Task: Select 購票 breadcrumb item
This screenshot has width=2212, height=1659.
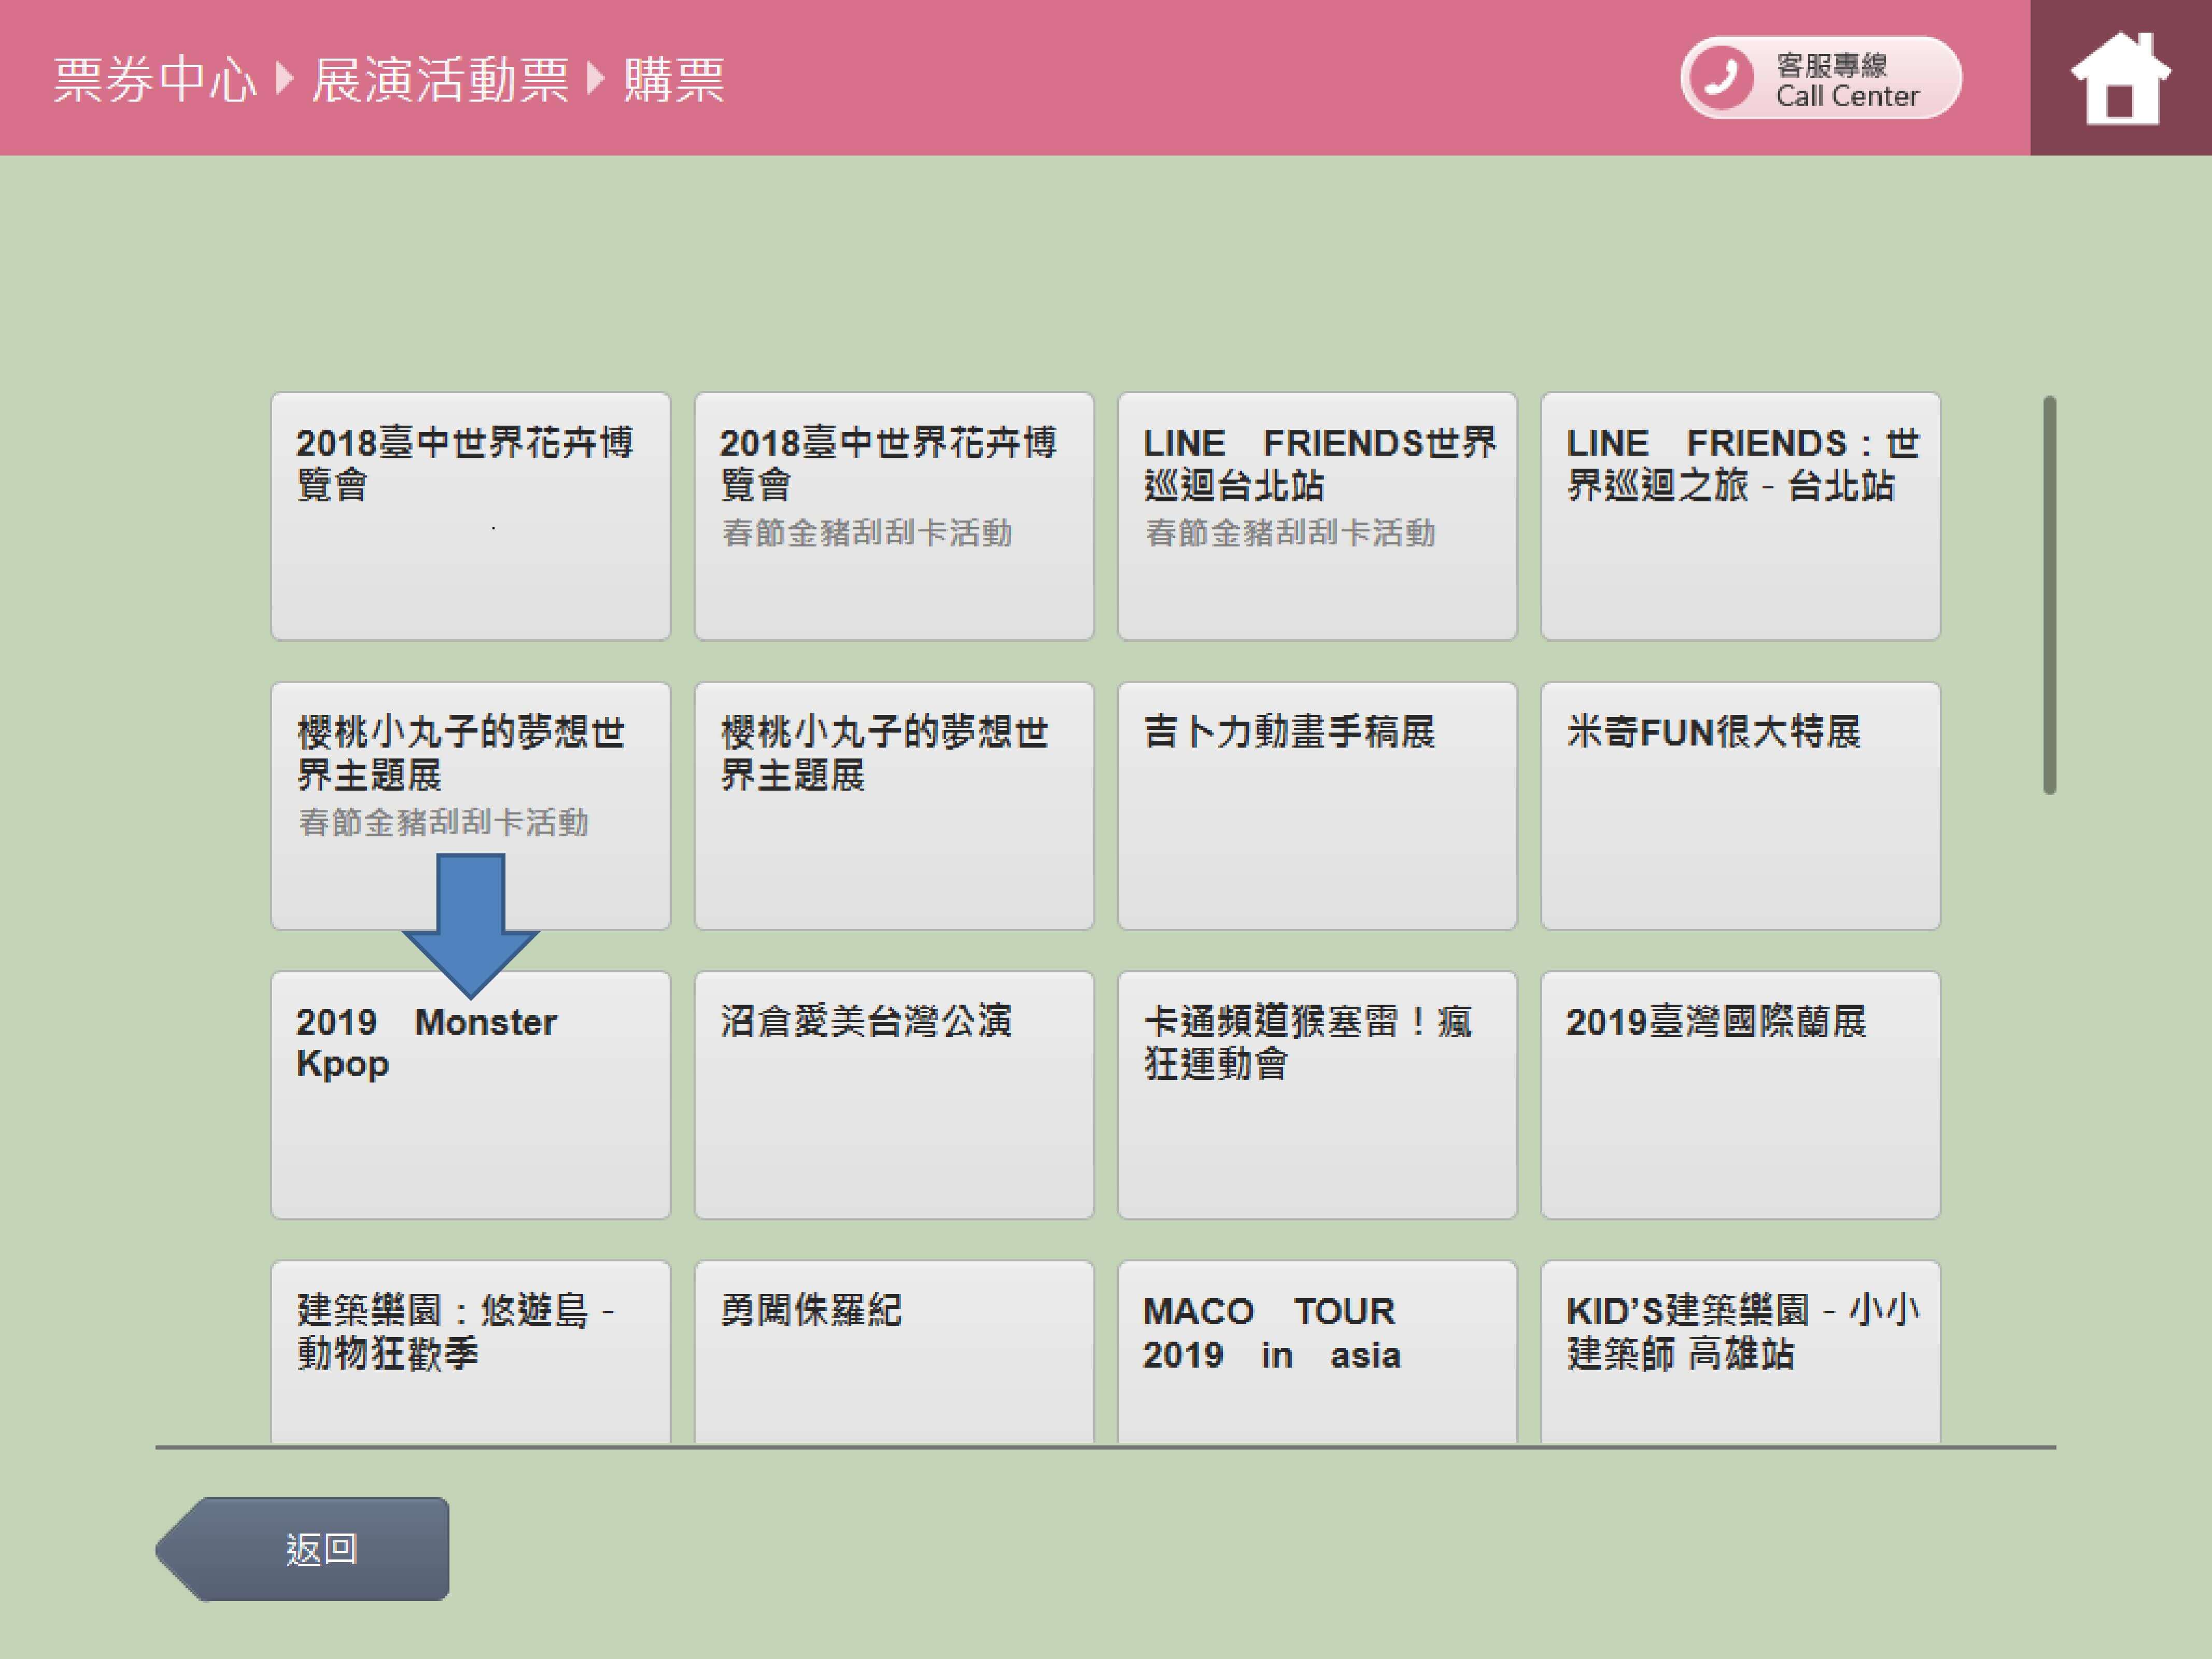Action: (x=674, y=79)
